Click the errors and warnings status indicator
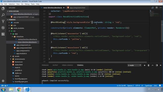Image resolution: width=163 pixels, height=92 pixels. click(5, 86)
